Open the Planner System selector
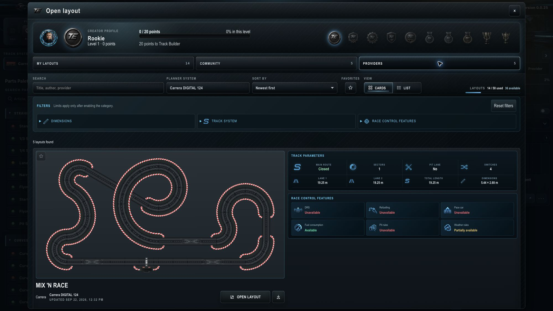This screenshot has width=553, height=311. point(208,88)
